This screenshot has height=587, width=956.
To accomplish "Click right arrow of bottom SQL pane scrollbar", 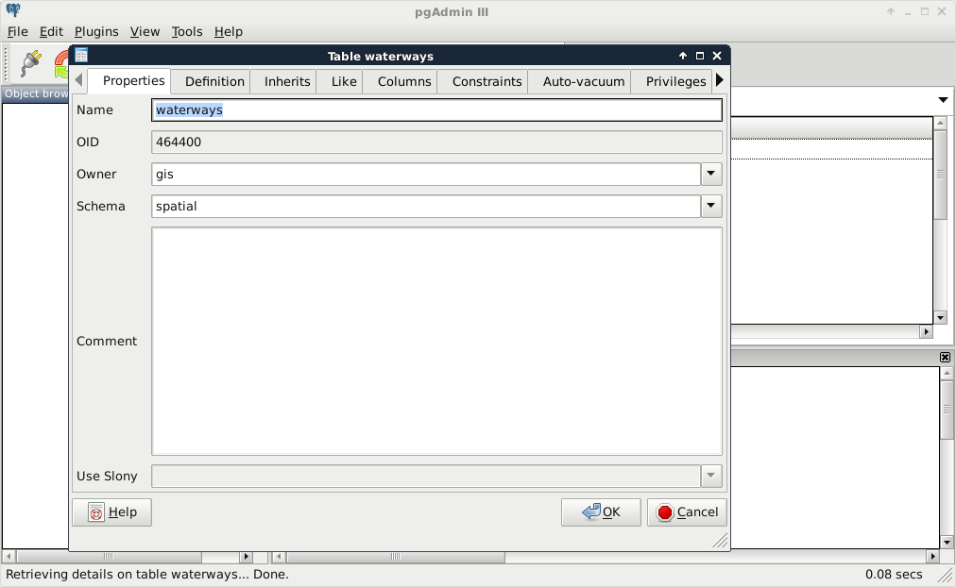I will tap(932, 557).
